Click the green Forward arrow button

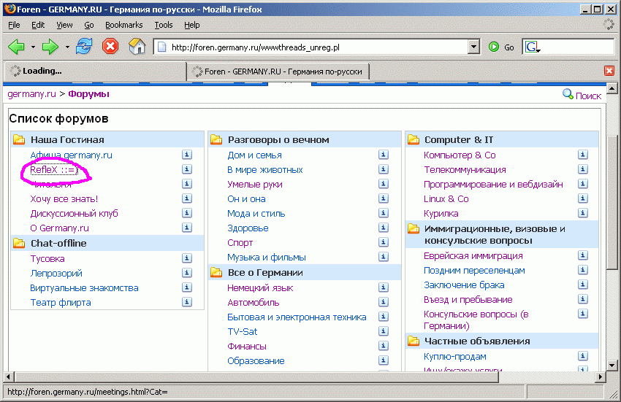coord(50,47)
